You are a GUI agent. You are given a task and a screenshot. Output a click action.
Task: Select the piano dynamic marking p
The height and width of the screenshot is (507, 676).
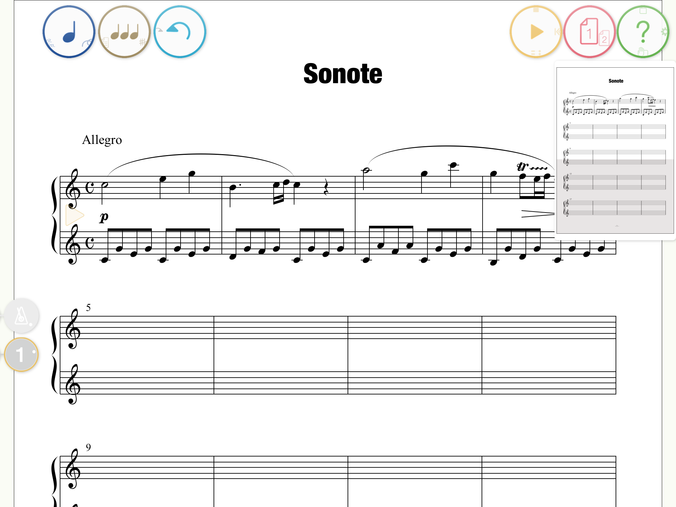point(104,217)
